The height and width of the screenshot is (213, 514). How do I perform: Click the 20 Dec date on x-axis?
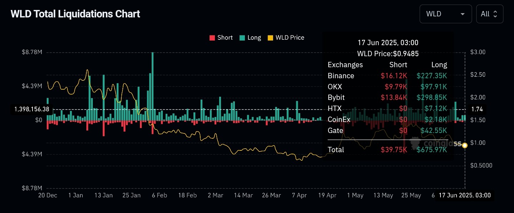coord(47,195)
